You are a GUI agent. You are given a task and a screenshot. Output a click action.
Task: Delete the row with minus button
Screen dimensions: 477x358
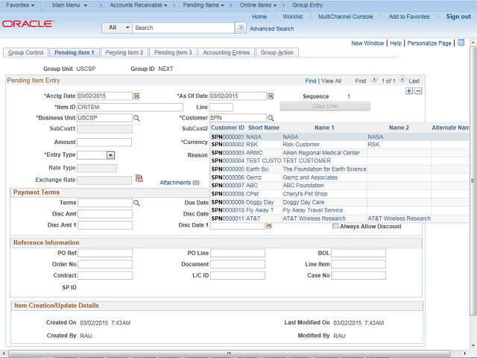tap(418, 90)
